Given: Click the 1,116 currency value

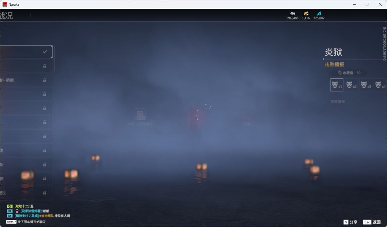Looking at the screenshot, I should (306, 18).
